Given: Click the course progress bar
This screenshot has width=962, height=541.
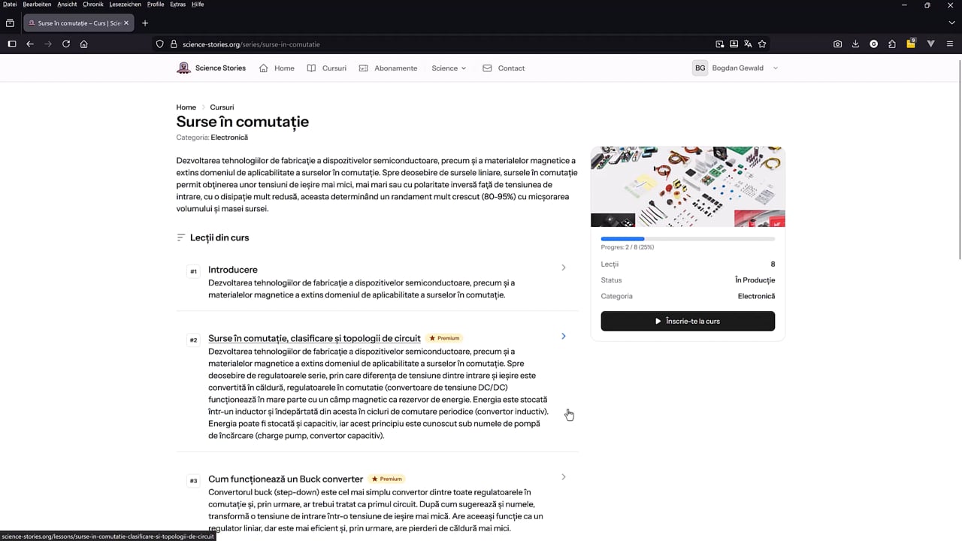Looking at the screenshot, I should pyautogui.click(x=688, y=239).
